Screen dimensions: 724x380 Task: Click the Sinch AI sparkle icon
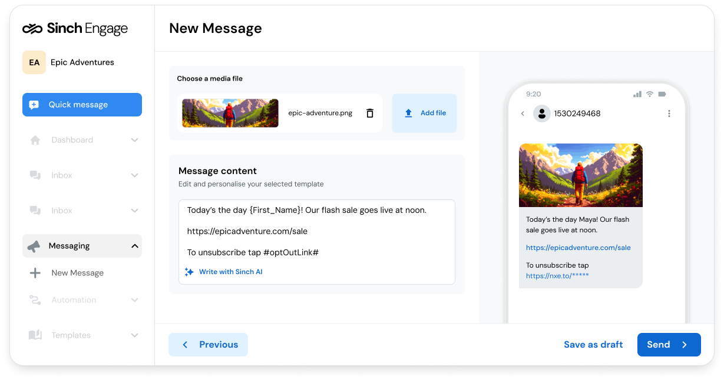(x=189, y=272)
